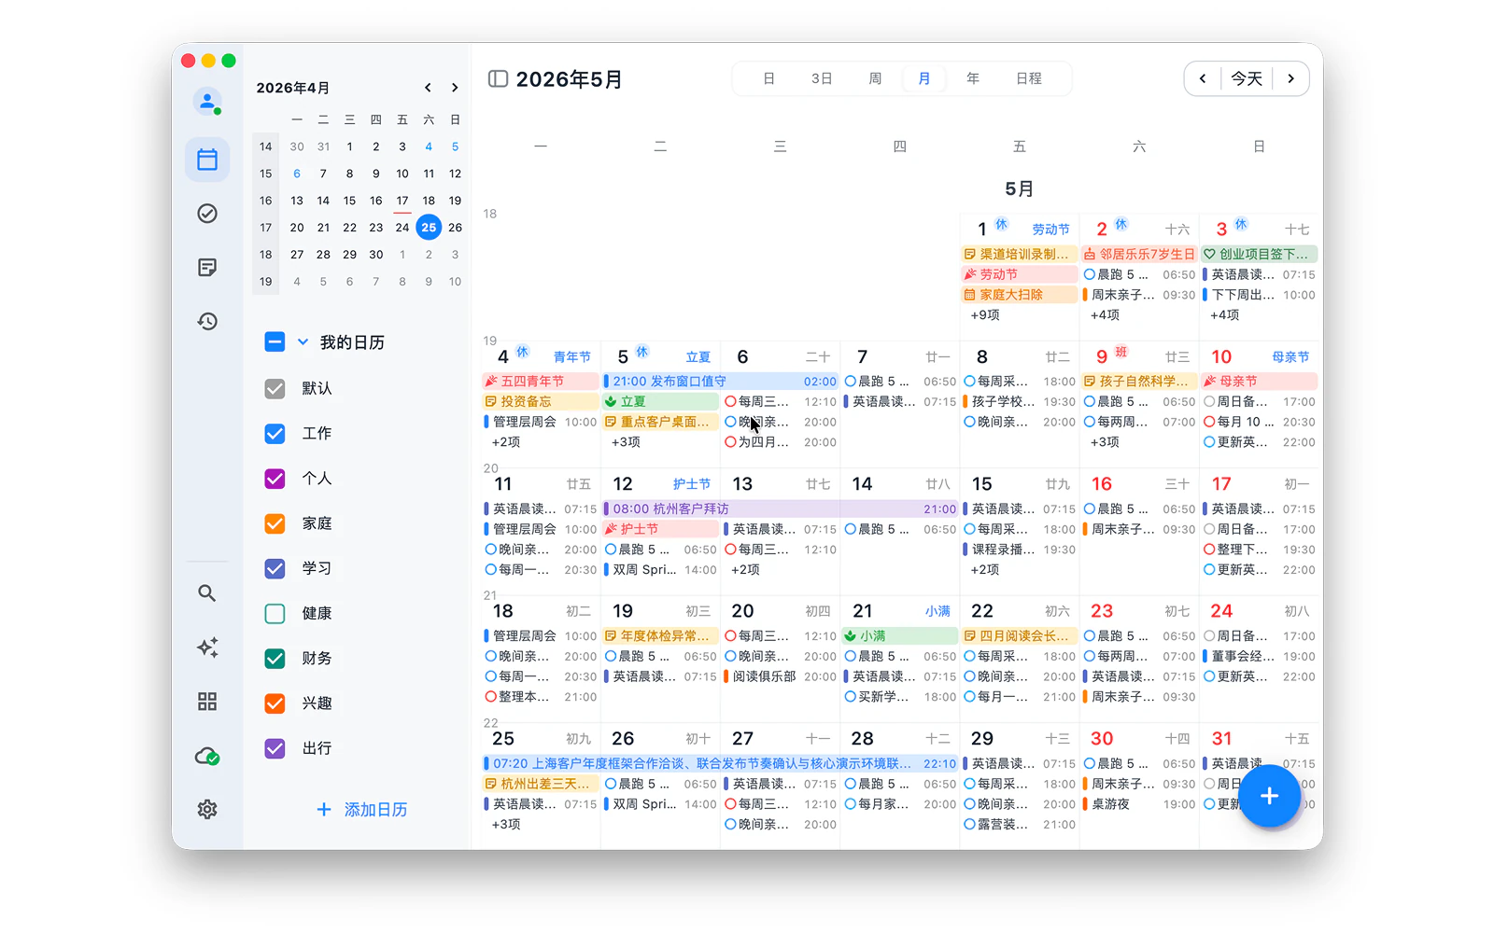Image resolution: width=1494 pixels, height=933 pixels.
Task: Open the history/recent events icon
Action: click(x=206, y=322)
